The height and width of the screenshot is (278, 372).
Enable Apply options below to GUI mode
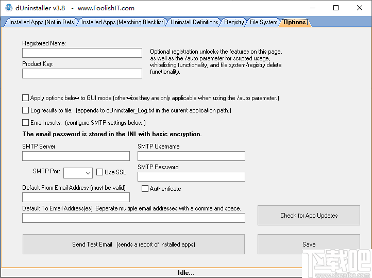click(25, 98)
